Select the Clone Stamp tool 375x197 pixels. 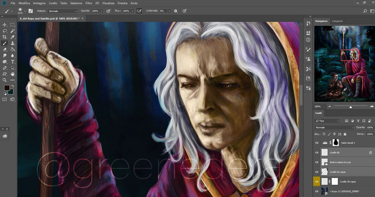point(12,43)
